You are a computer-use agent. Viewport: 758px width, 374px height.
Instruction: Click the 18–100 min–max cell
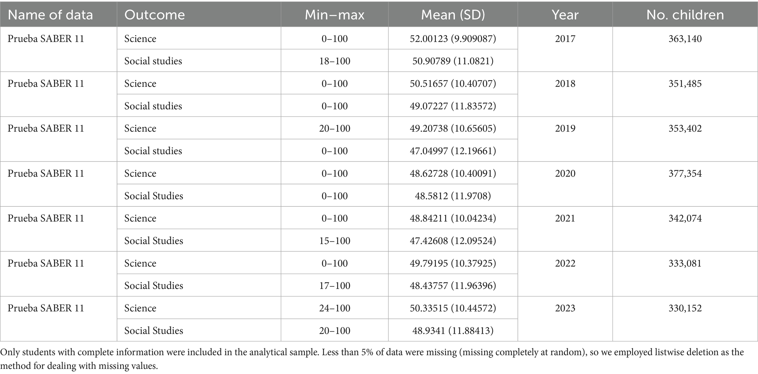pyautogui.click(x=334, y=61)
